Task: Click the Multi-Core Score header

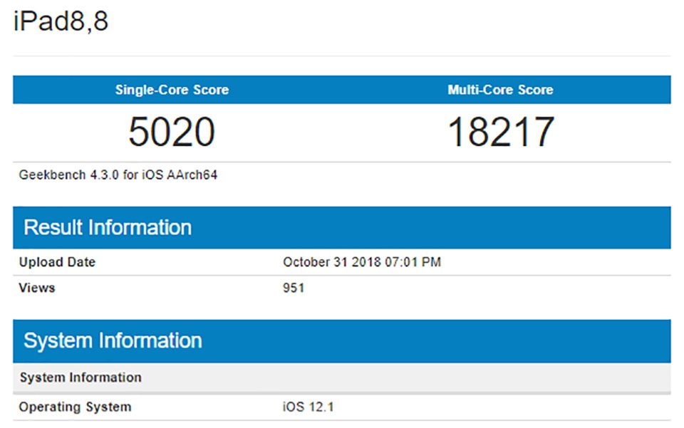Action: pyautogui.click(x=500, y=90)
